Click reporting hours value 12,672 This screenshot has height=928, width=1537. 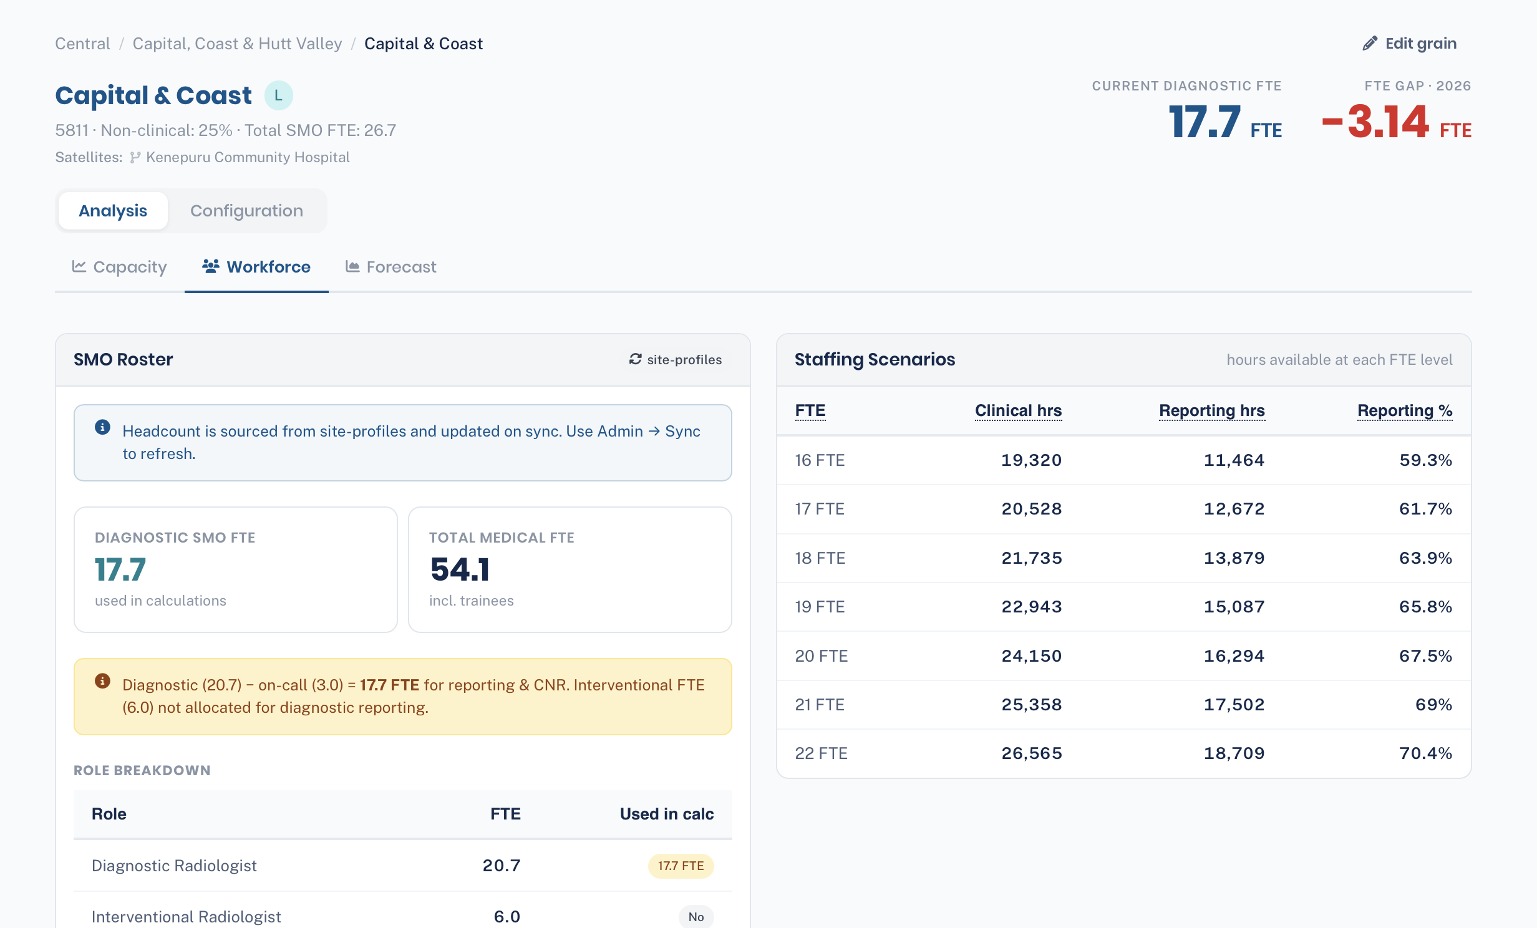click(1234, 509)
